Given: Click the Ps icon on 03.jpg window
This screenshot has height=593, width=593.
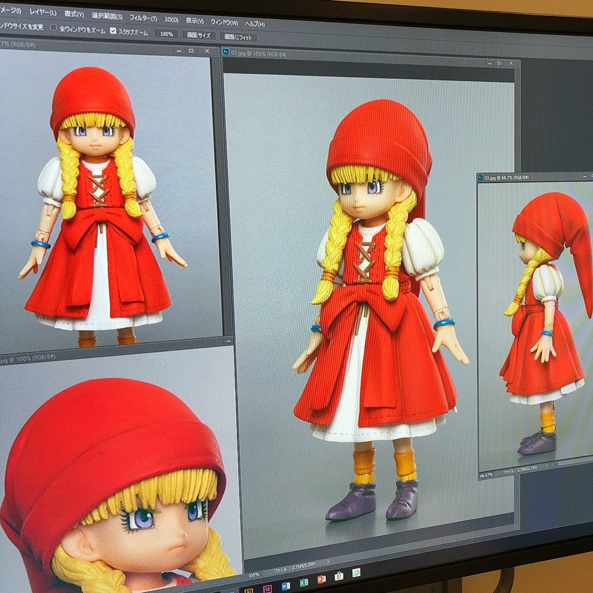Looking at the screenshot, I should tap(479, 178).
